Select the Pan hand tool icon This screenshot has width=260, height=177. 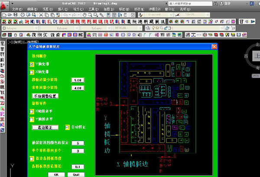pyautogui.click(x=84, y=15)
